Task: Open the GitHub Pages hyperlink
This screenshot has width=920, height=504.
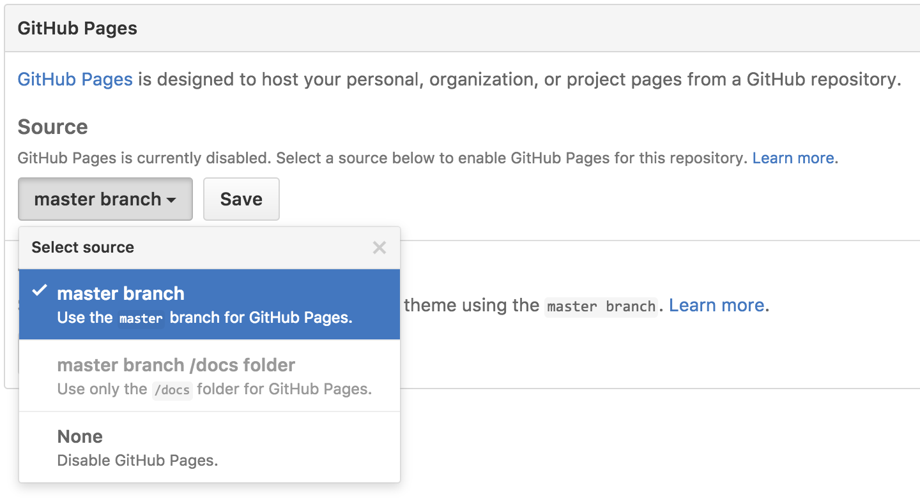Action: (x=75, y=79)
